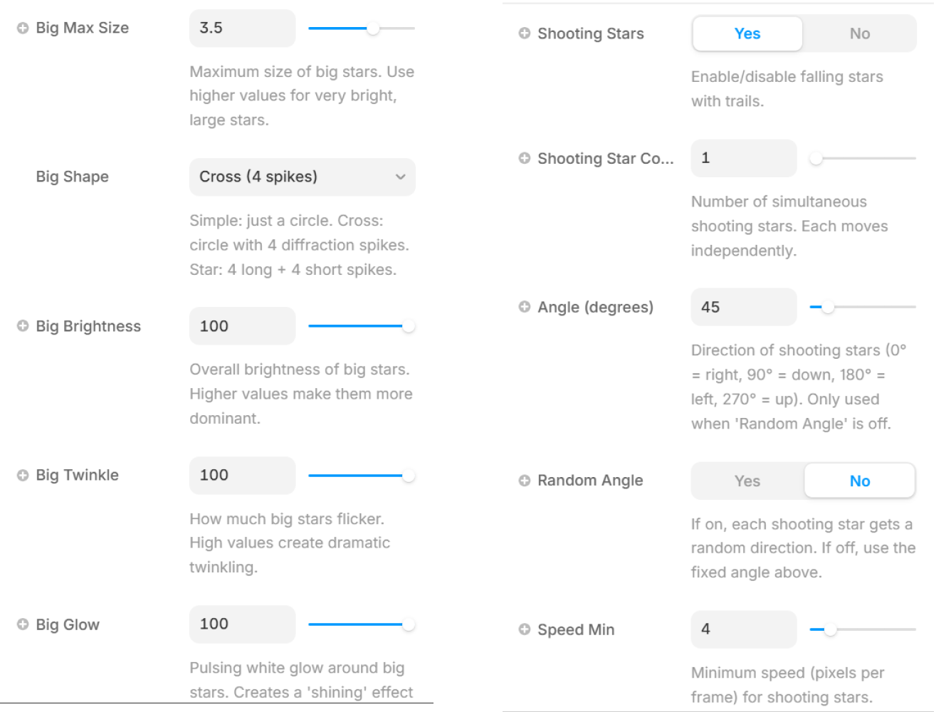Click the Big Max Size slider handle
Screen dimensions: 951x712
[373, 28]
